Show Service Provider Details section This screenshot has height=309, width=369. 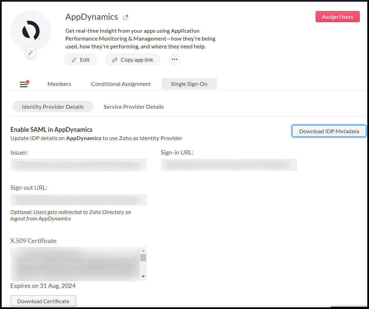pos(134,107)
